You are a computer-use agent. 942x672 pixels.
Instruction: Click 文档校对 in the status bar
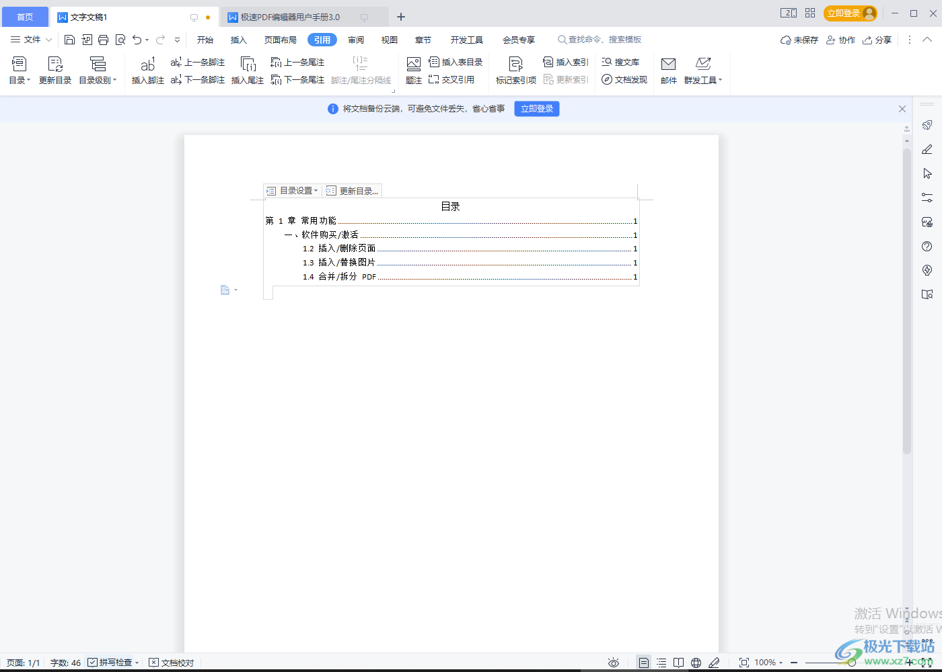172,663
